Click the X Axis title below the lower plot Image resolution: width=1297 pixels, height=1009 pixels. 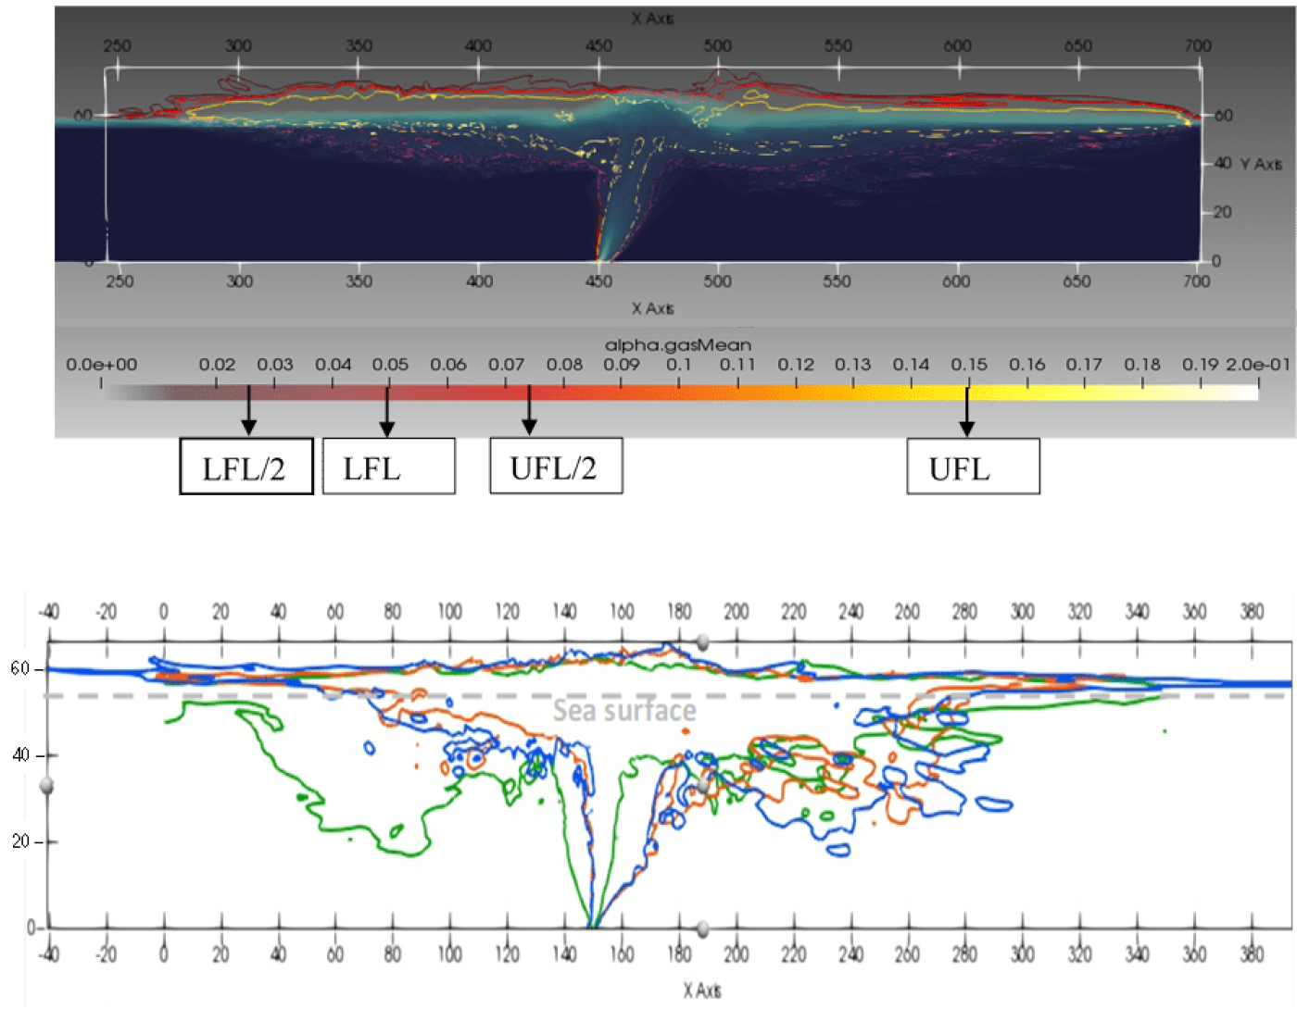(703, 990)
